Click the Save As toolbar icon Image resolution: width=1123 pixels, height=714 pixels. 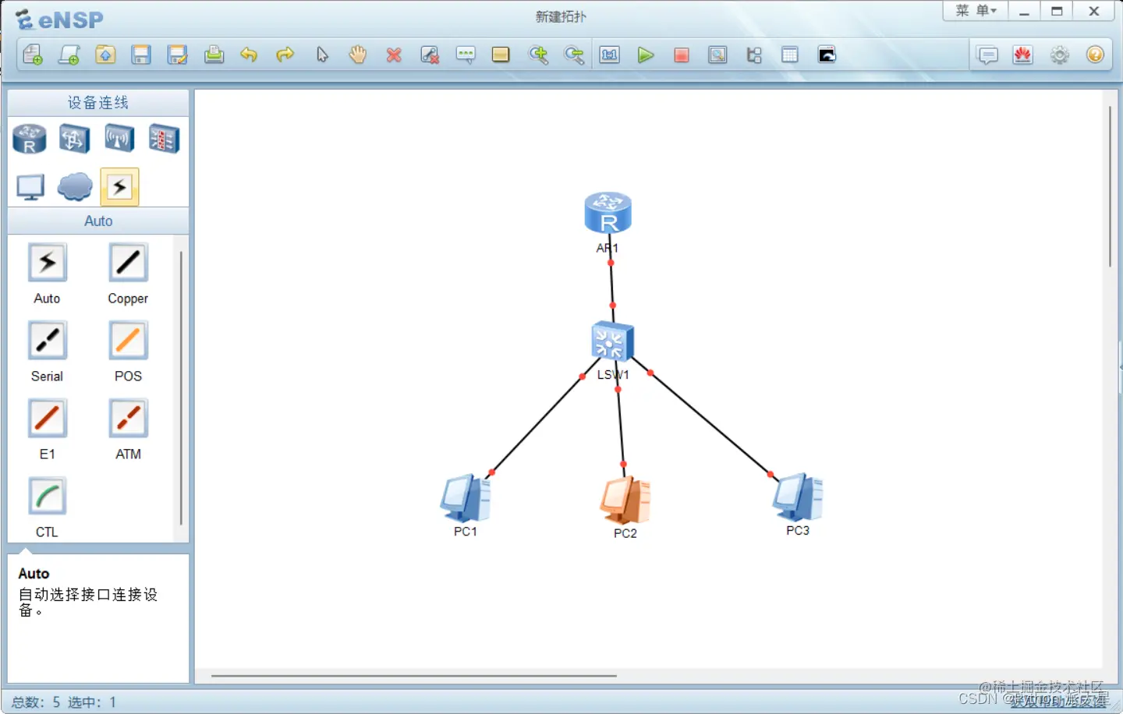178,55
